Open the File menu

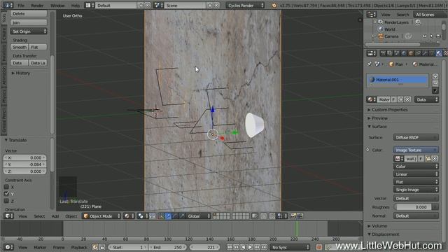[x=21, y=6]
